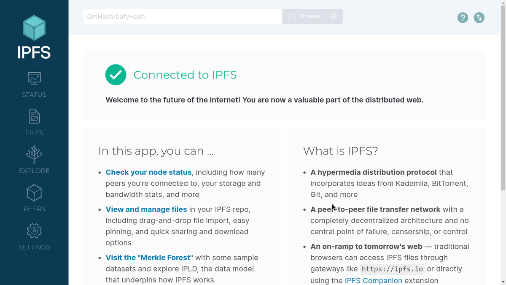The height and width of the screenshot is (285, 506).
Task: Click the IPFS cube logo
Action: (x=34, y=28)
